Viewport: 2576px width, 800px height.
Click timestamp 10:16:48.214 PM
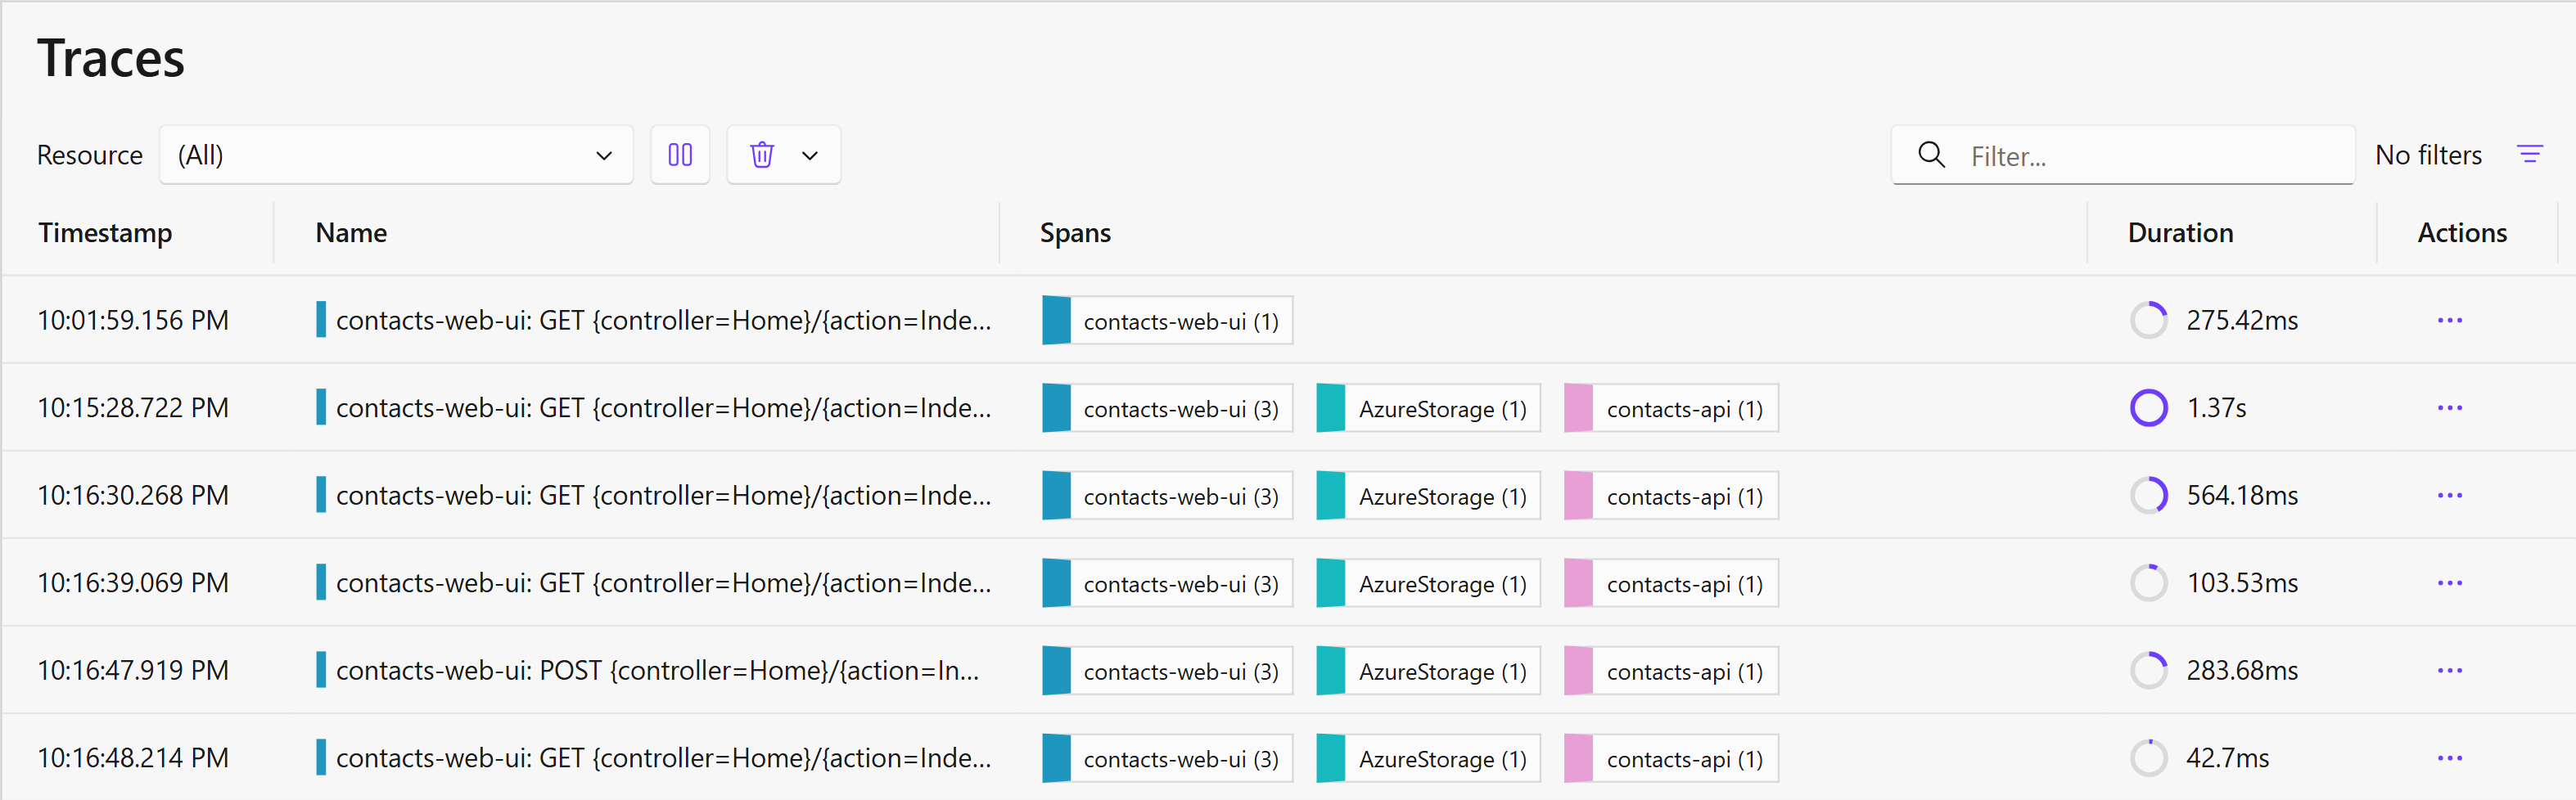(133, 758)
